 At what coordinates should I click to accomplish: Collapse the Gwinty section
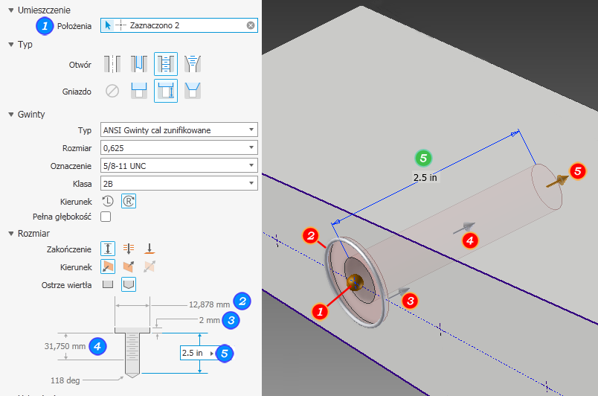coord(11,114)
